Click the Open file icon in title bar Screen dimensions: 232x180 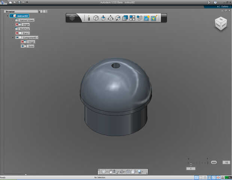pyautogui.click(x=15, y=2)
